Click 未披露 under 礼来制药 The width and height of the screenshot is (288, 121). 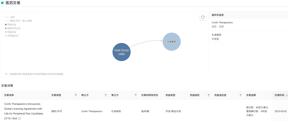point(215,39)
